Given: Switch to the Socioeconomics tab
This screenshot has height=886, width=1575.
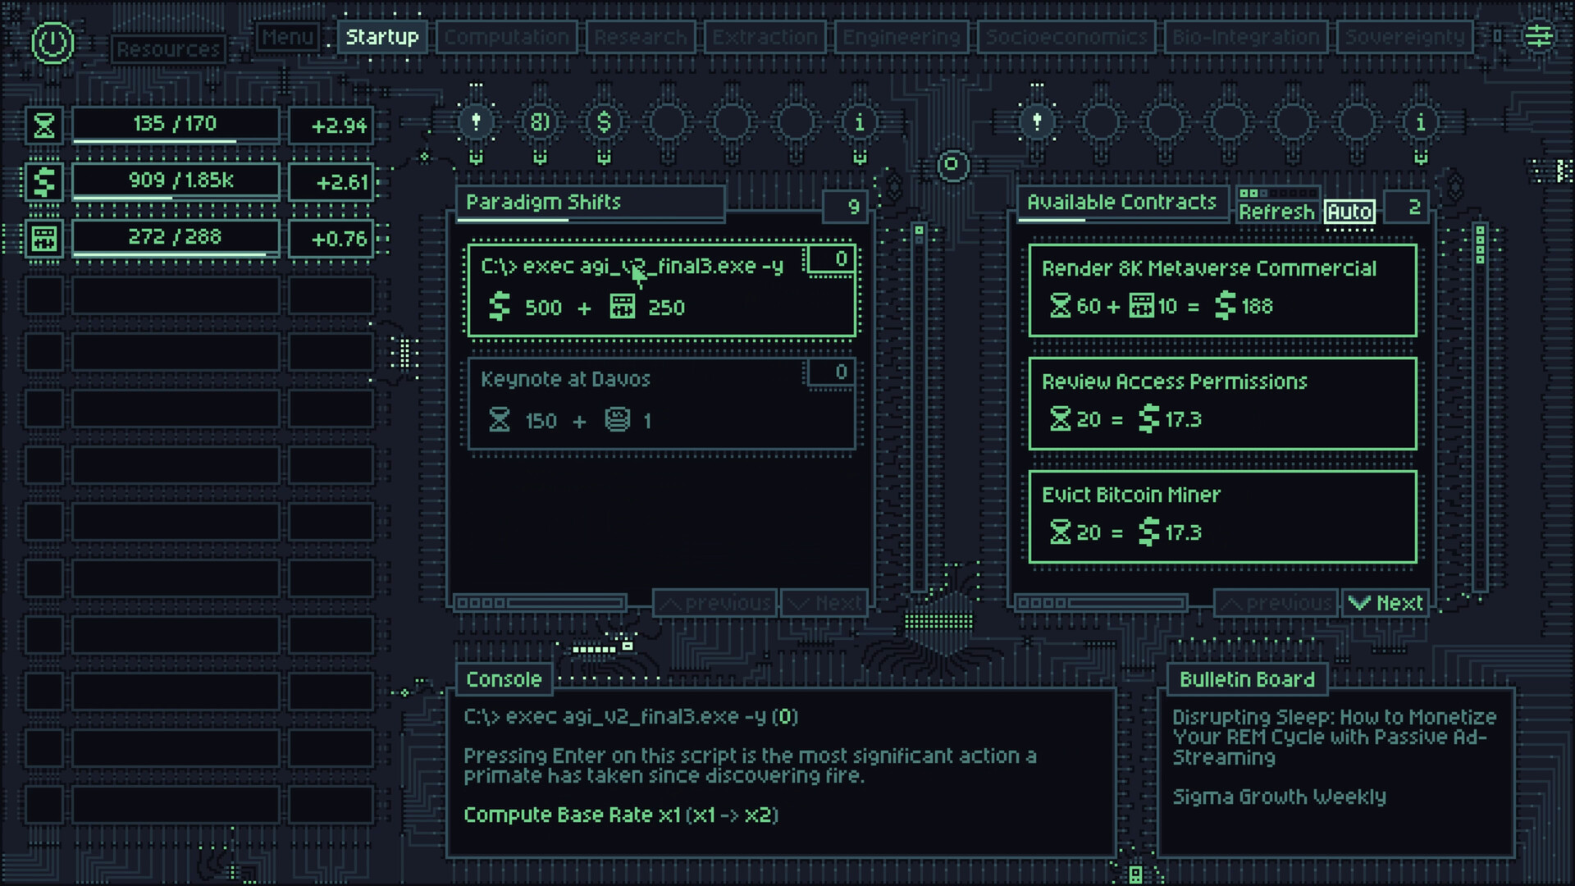Looking at the screenshot, I should click(1066, 37).
